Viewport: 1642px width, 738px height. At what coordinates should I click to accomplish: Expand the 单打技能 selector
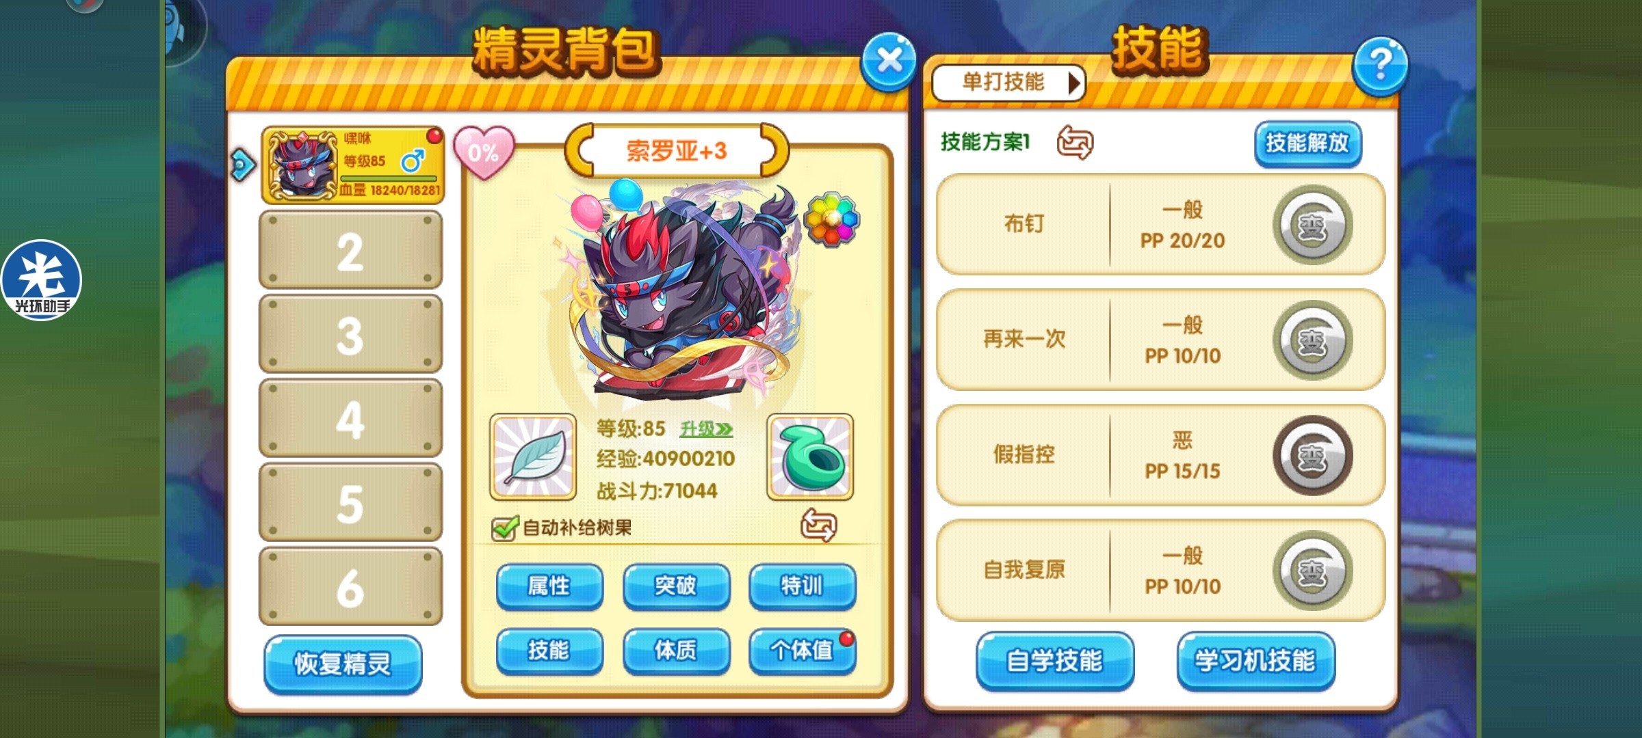click(1008, 83)
